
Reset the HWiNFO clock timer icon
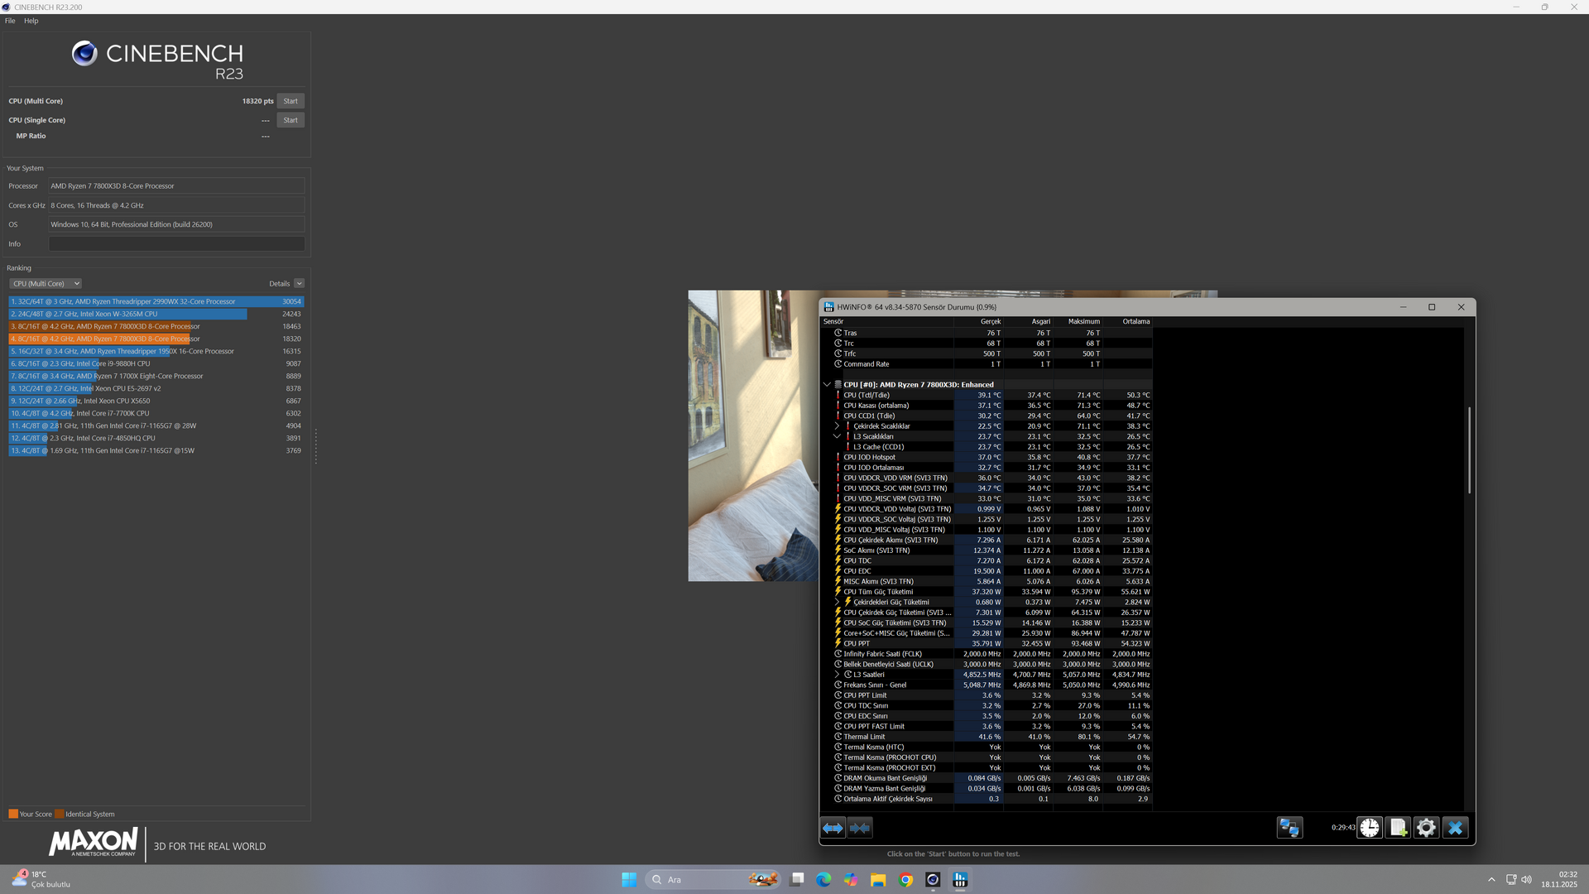tap(1370, 828)
